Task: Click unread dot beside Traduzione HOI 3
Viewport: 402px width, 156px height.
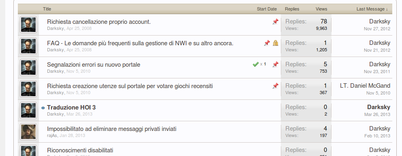Action: (x=43, y=108)
